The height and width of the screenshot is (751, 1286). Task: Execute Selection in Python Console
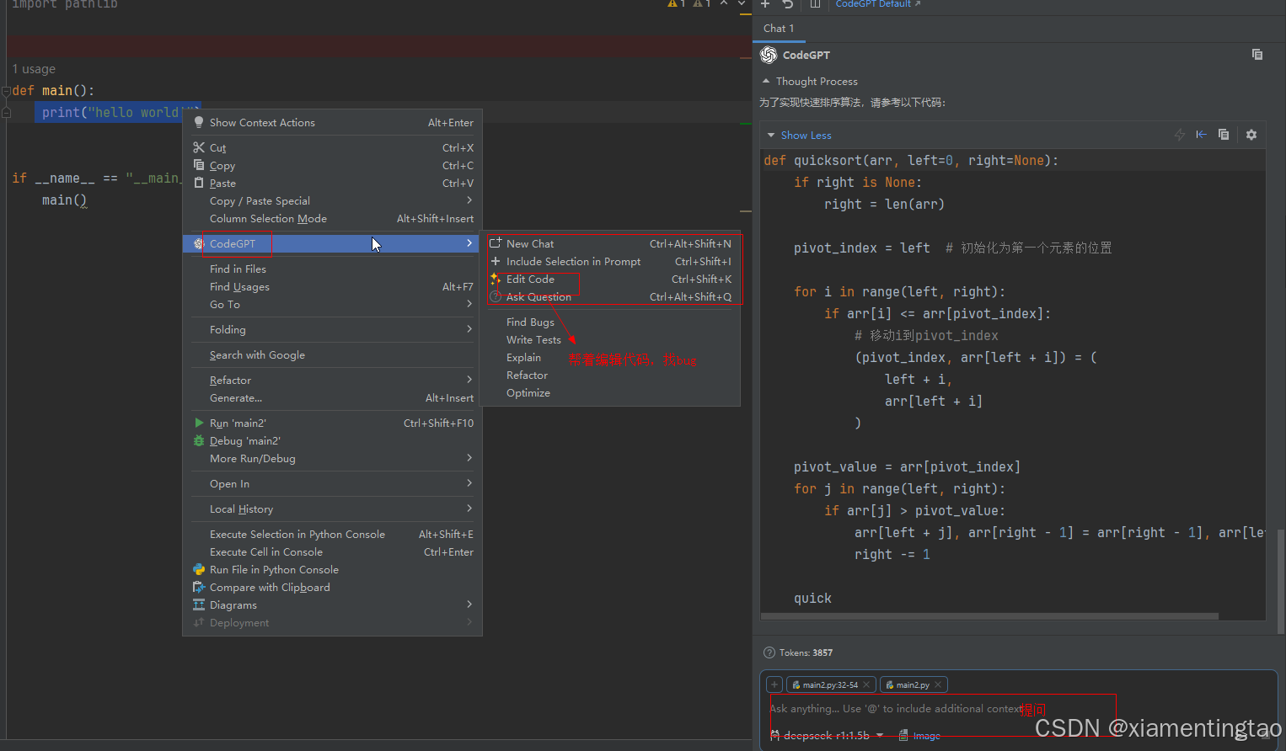[333, 535]
